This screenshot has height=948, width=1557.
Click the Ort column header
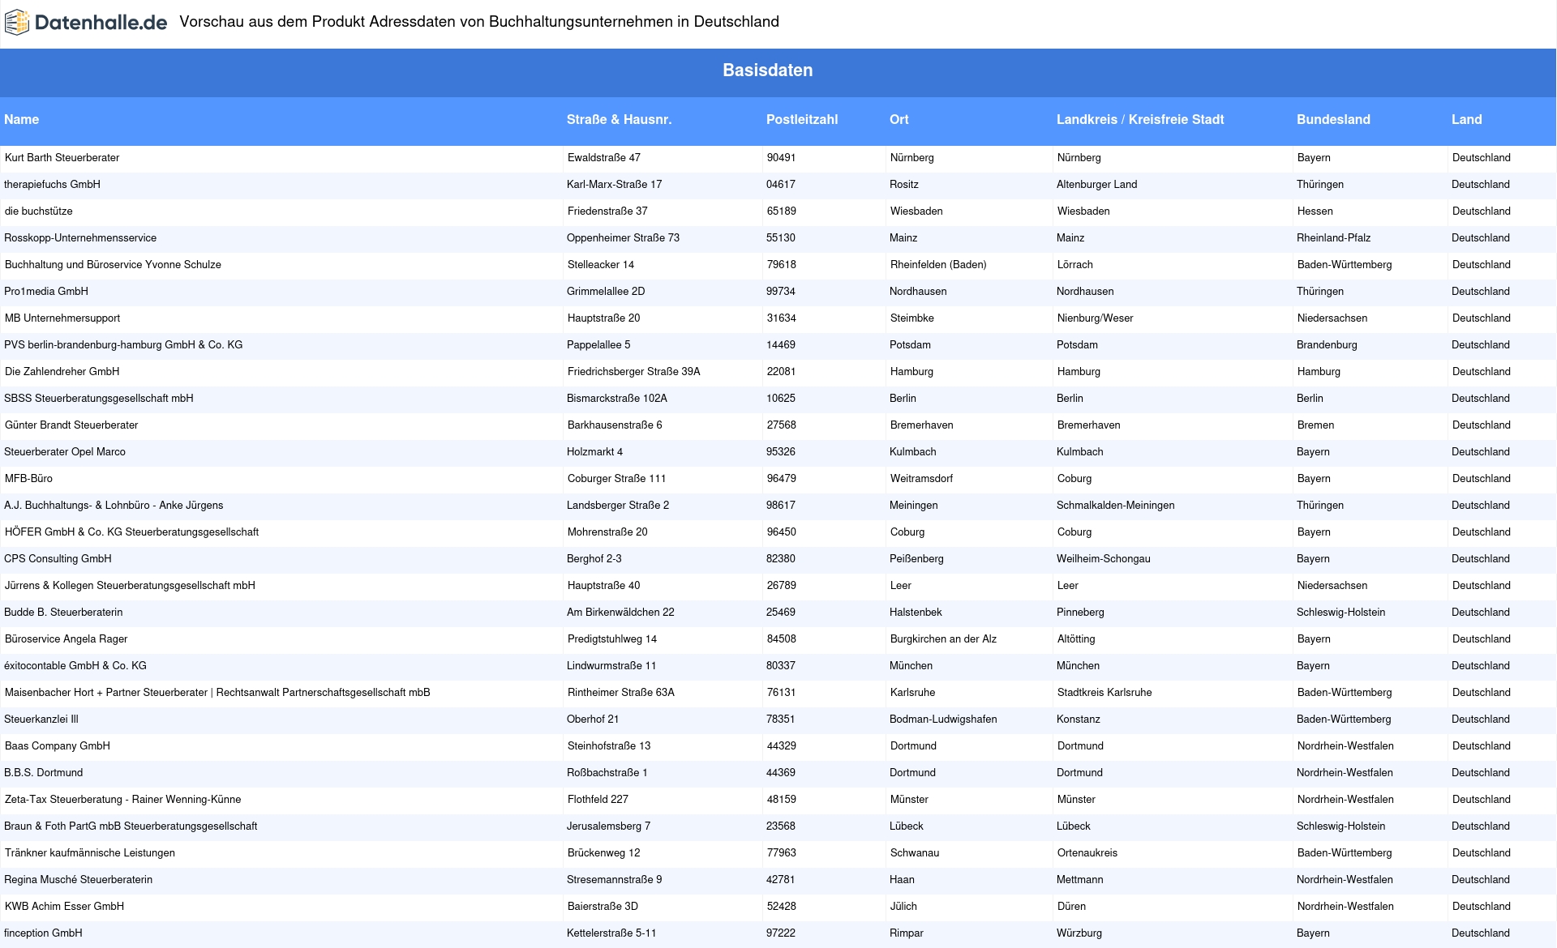[x=899, y=119]
